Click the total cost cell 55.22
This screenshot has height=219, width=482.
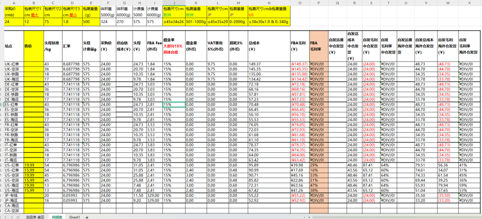coord(269,195)
